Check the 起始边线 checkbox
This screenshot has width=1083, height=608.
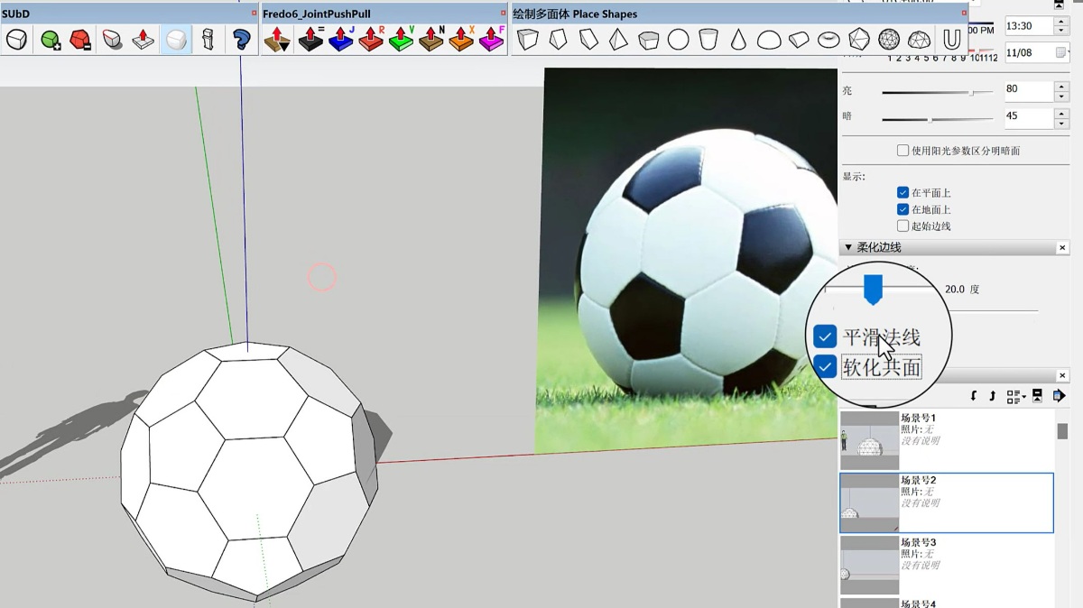pos(902,226)
